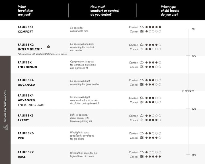Click the ski boot icon in the custom boots sidebar
This screenshot has height=164, width=205.
point(5,128)
